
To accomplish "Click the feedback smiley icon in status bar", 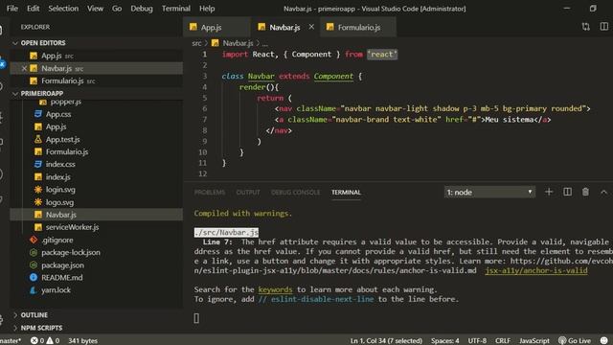I will coord(604,340).
